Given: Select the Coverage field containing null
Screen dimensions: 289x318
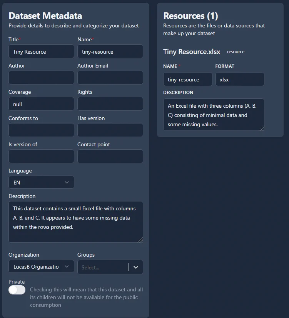Looking at the screenshot, I should [41, 104].
